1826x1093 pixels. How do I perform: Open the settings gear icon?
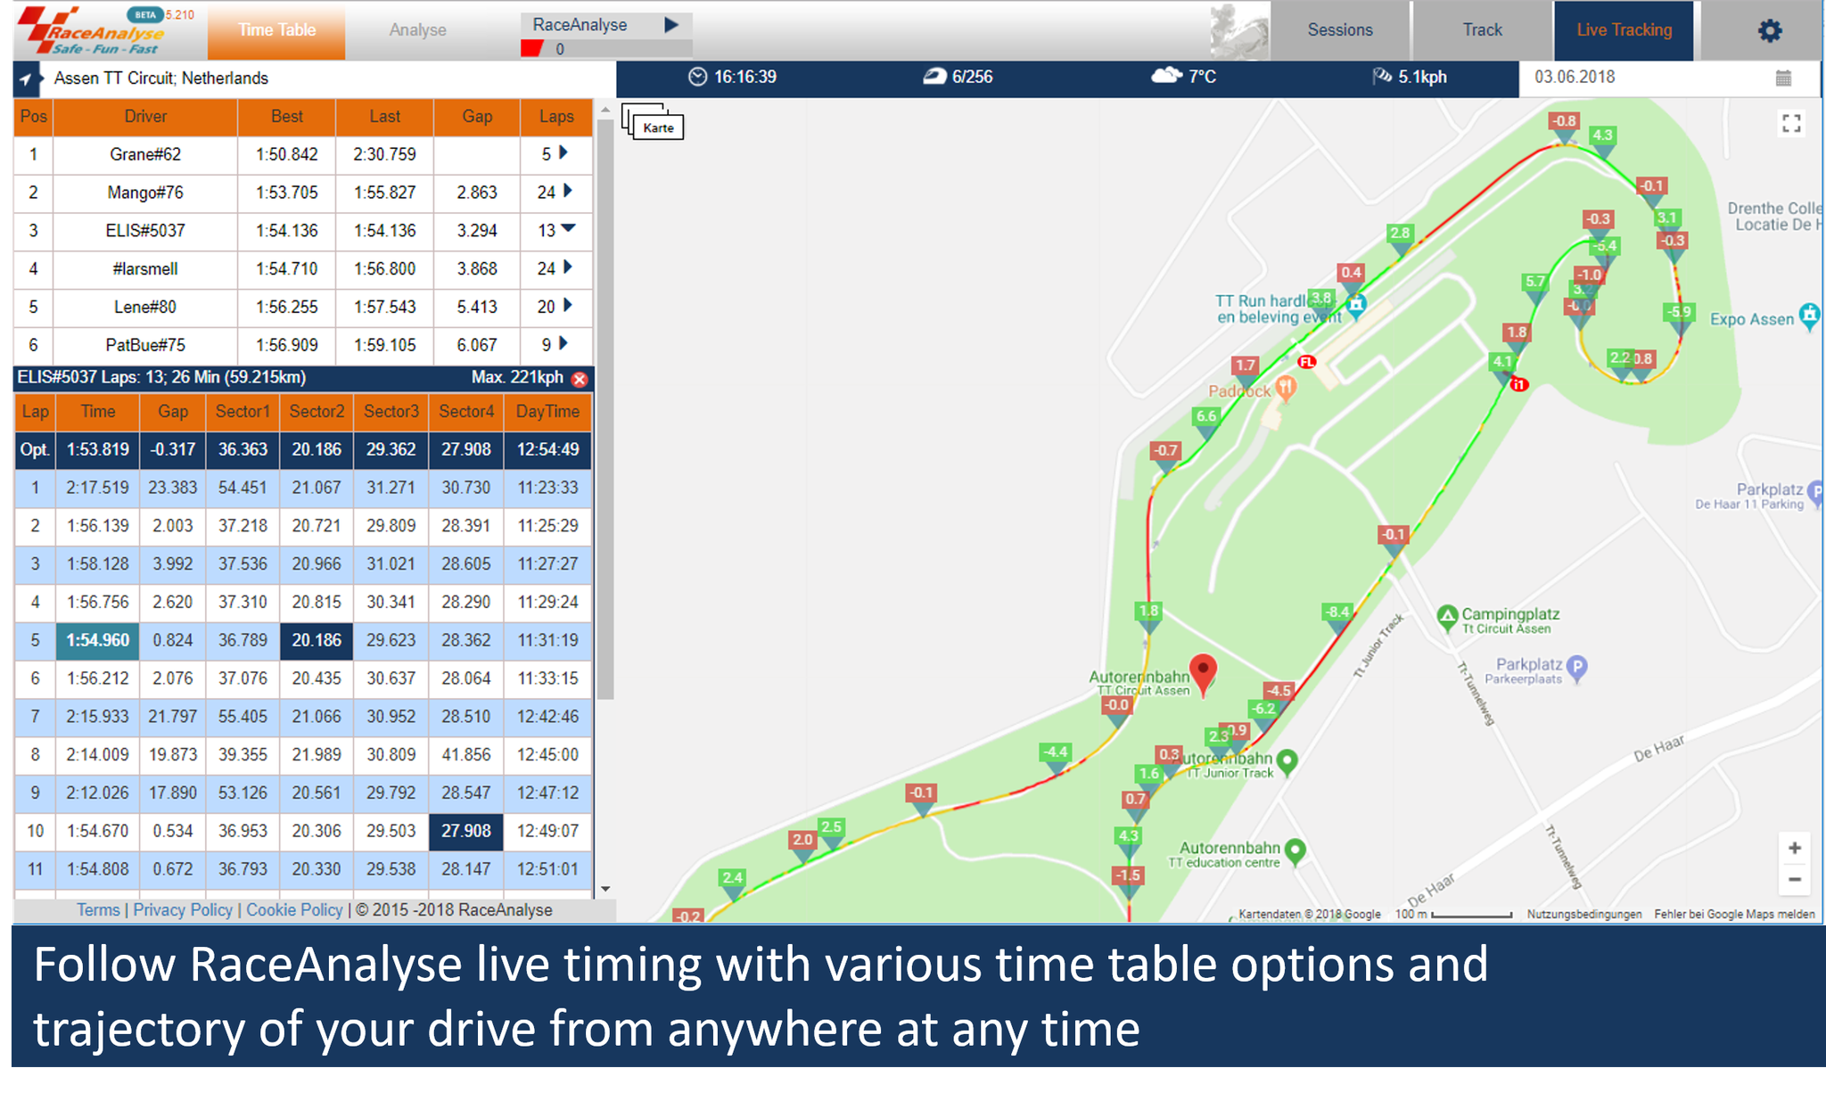click(1769, 31)
